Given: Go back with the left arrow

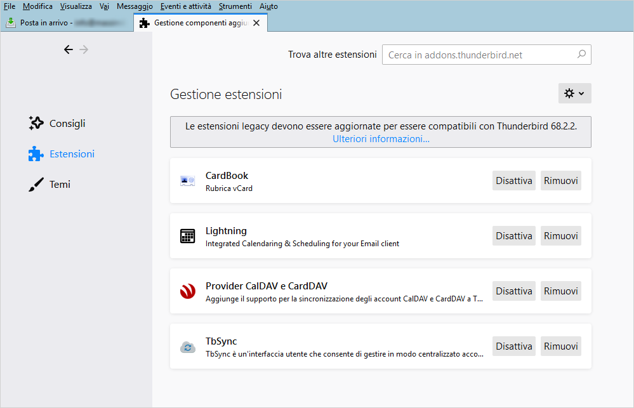Looking at the screenshot, I should 69,49.
